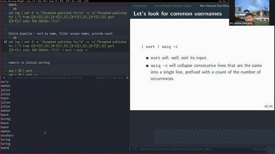Open the Introduction section link in the slide header
Image resolution: width=275 pixels, height=154 pixels.
coord(140,6)
